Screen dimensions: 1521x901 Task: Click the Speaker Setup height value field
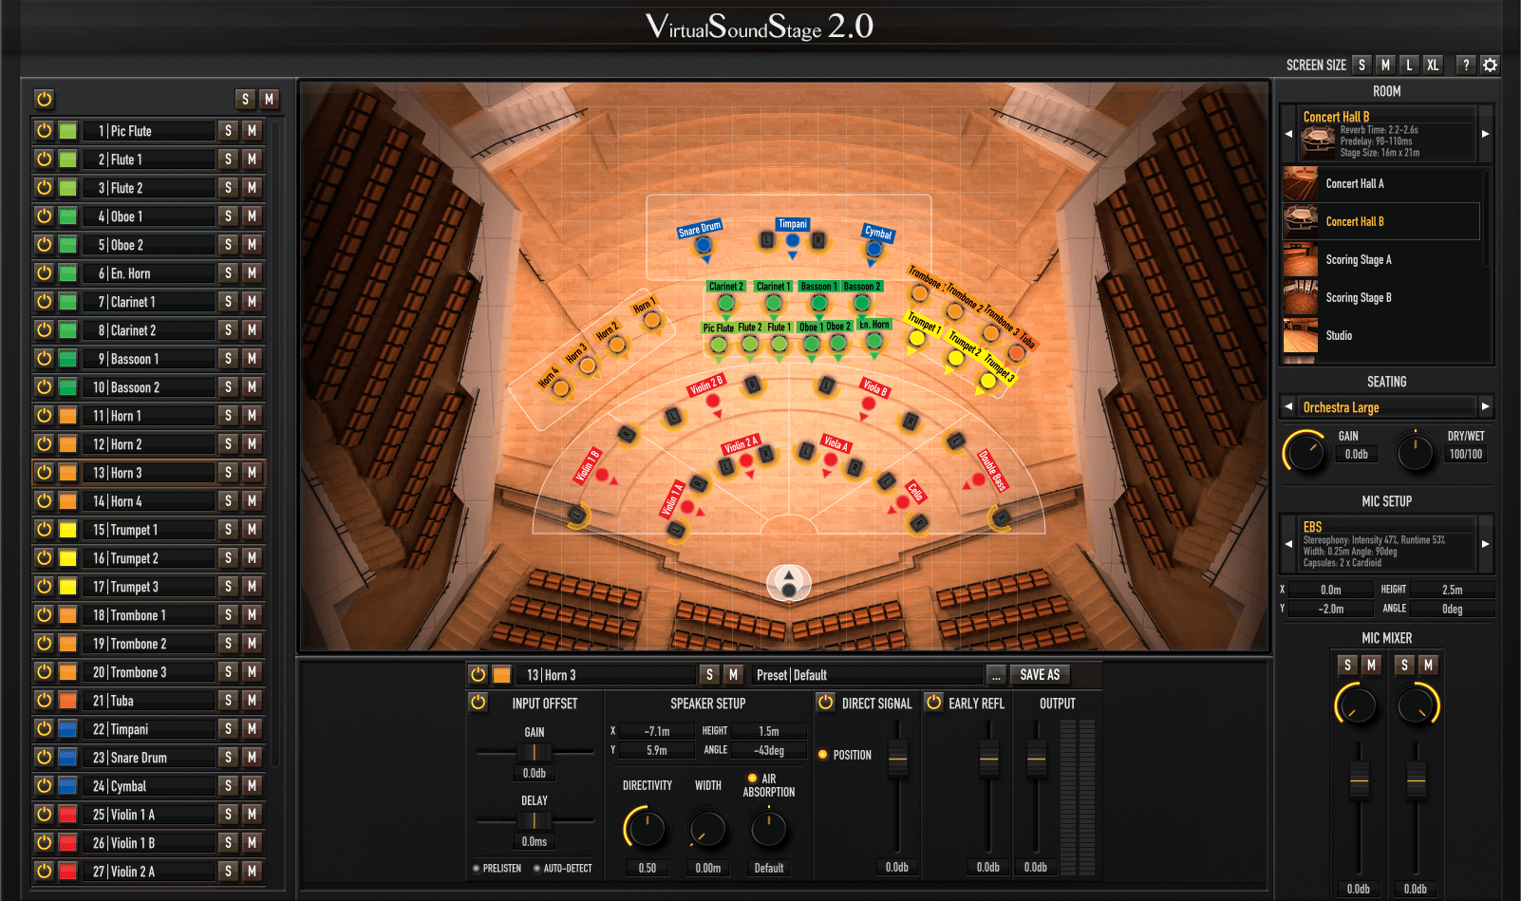point(769,731)
